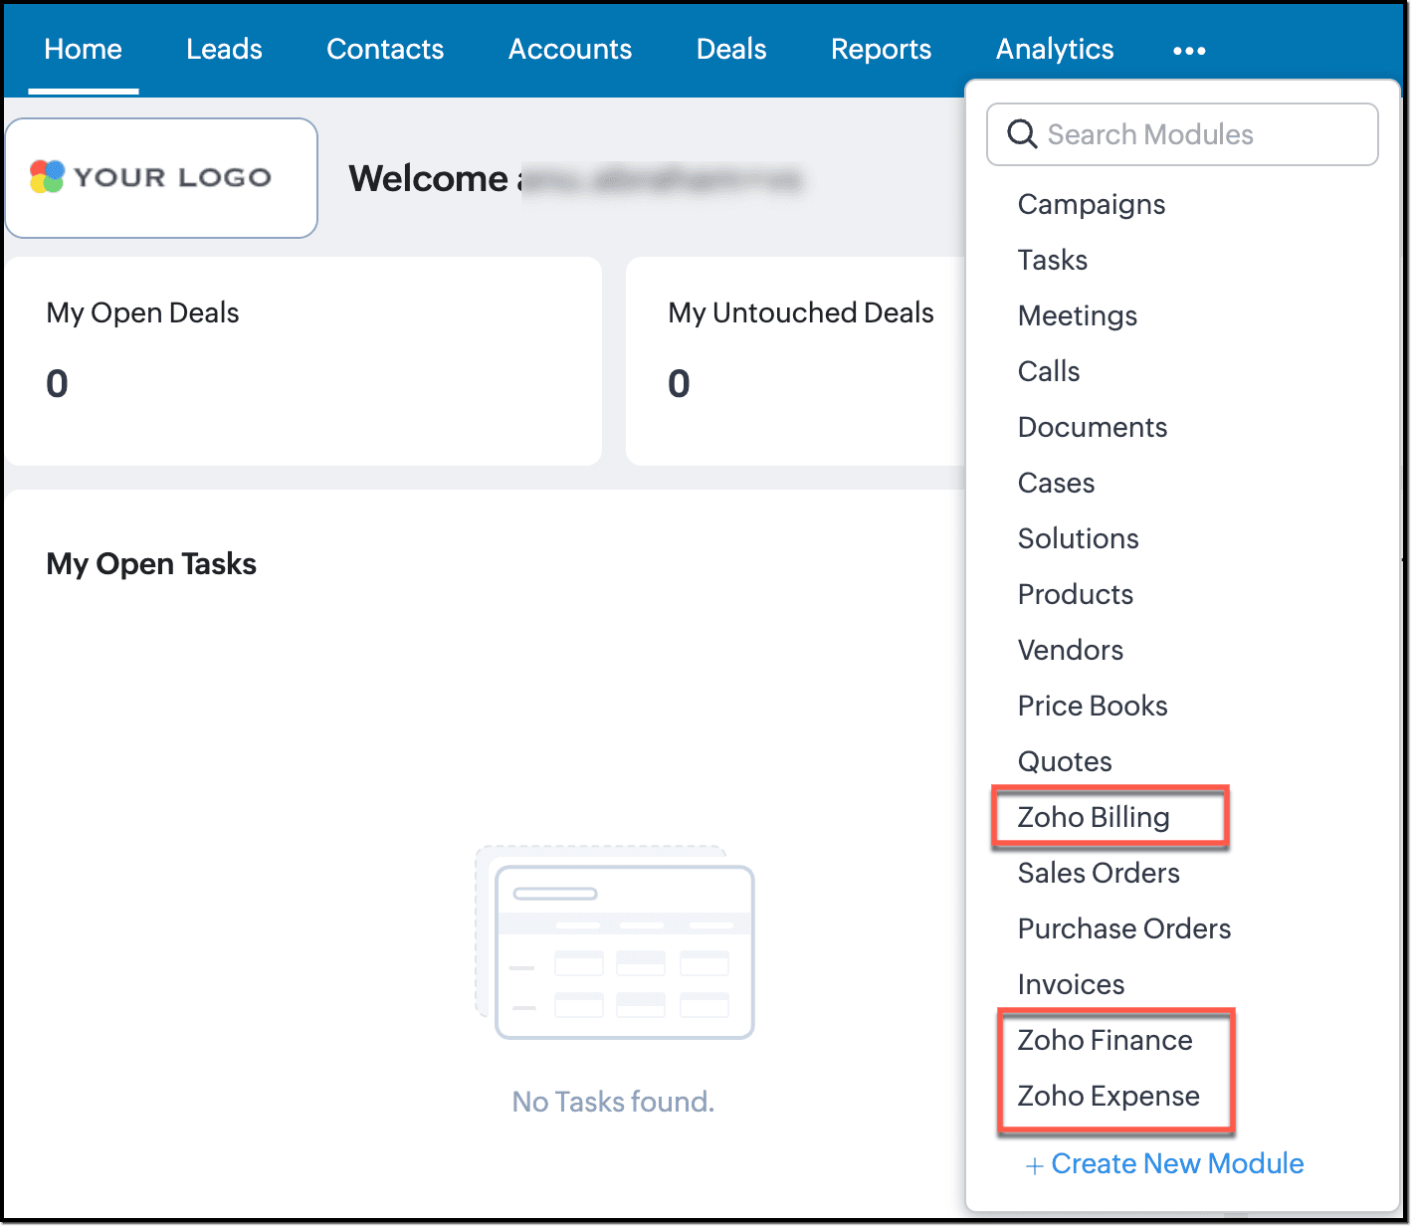This screenshot has height=1226, width=1411.
Task: Focus the Search Modules field
Action: point(1182,134)
